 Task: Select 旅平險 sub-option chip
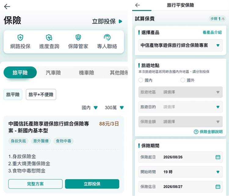[x=13, y=94]
